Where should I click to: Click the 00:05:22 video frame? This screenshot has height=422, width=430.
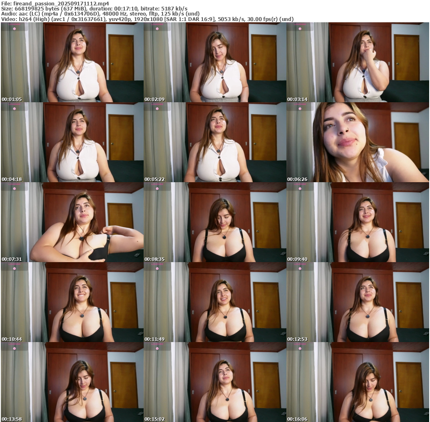215,142
